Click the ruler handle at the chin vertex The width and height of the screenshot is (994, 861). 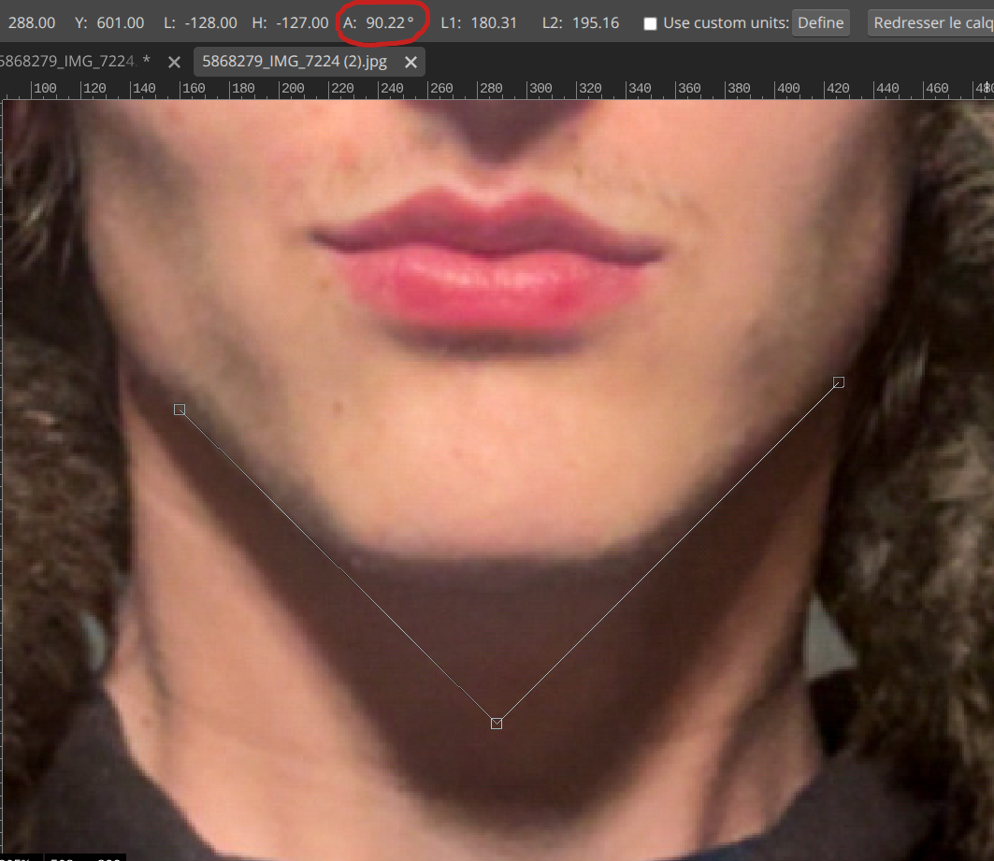[497, 723]
